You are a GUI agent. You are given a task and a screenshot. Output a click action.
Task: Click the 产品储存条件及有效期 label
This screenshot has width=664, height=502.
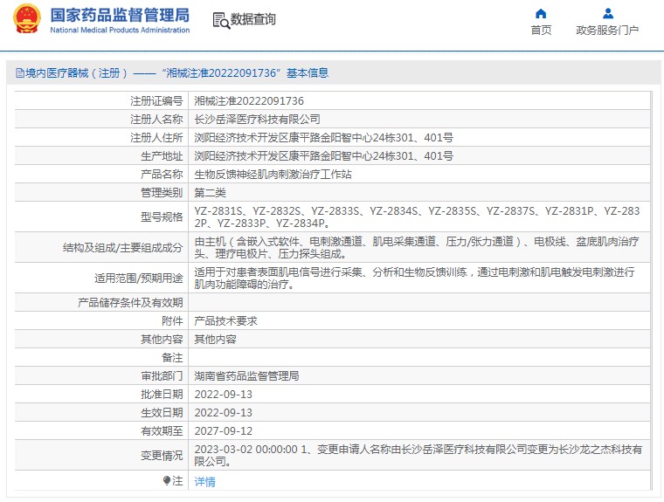pyautogui.click(x=130, y=303)
